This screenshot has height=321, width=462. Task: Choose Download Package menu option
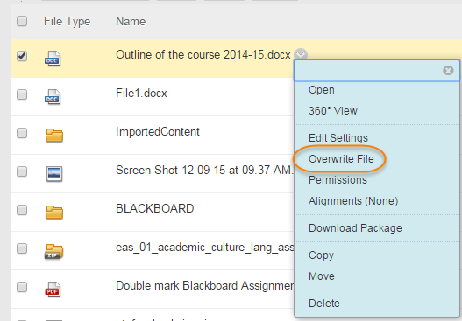pos(355,228)
